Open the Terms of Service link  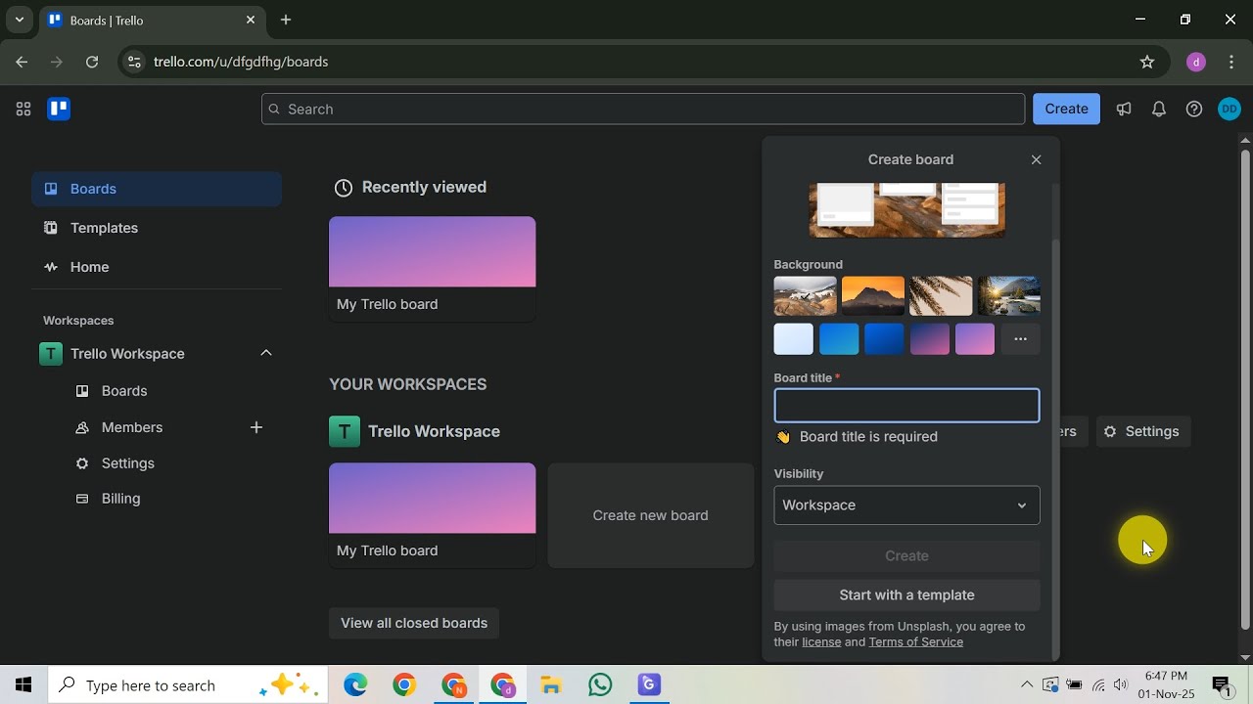point(915,642)
